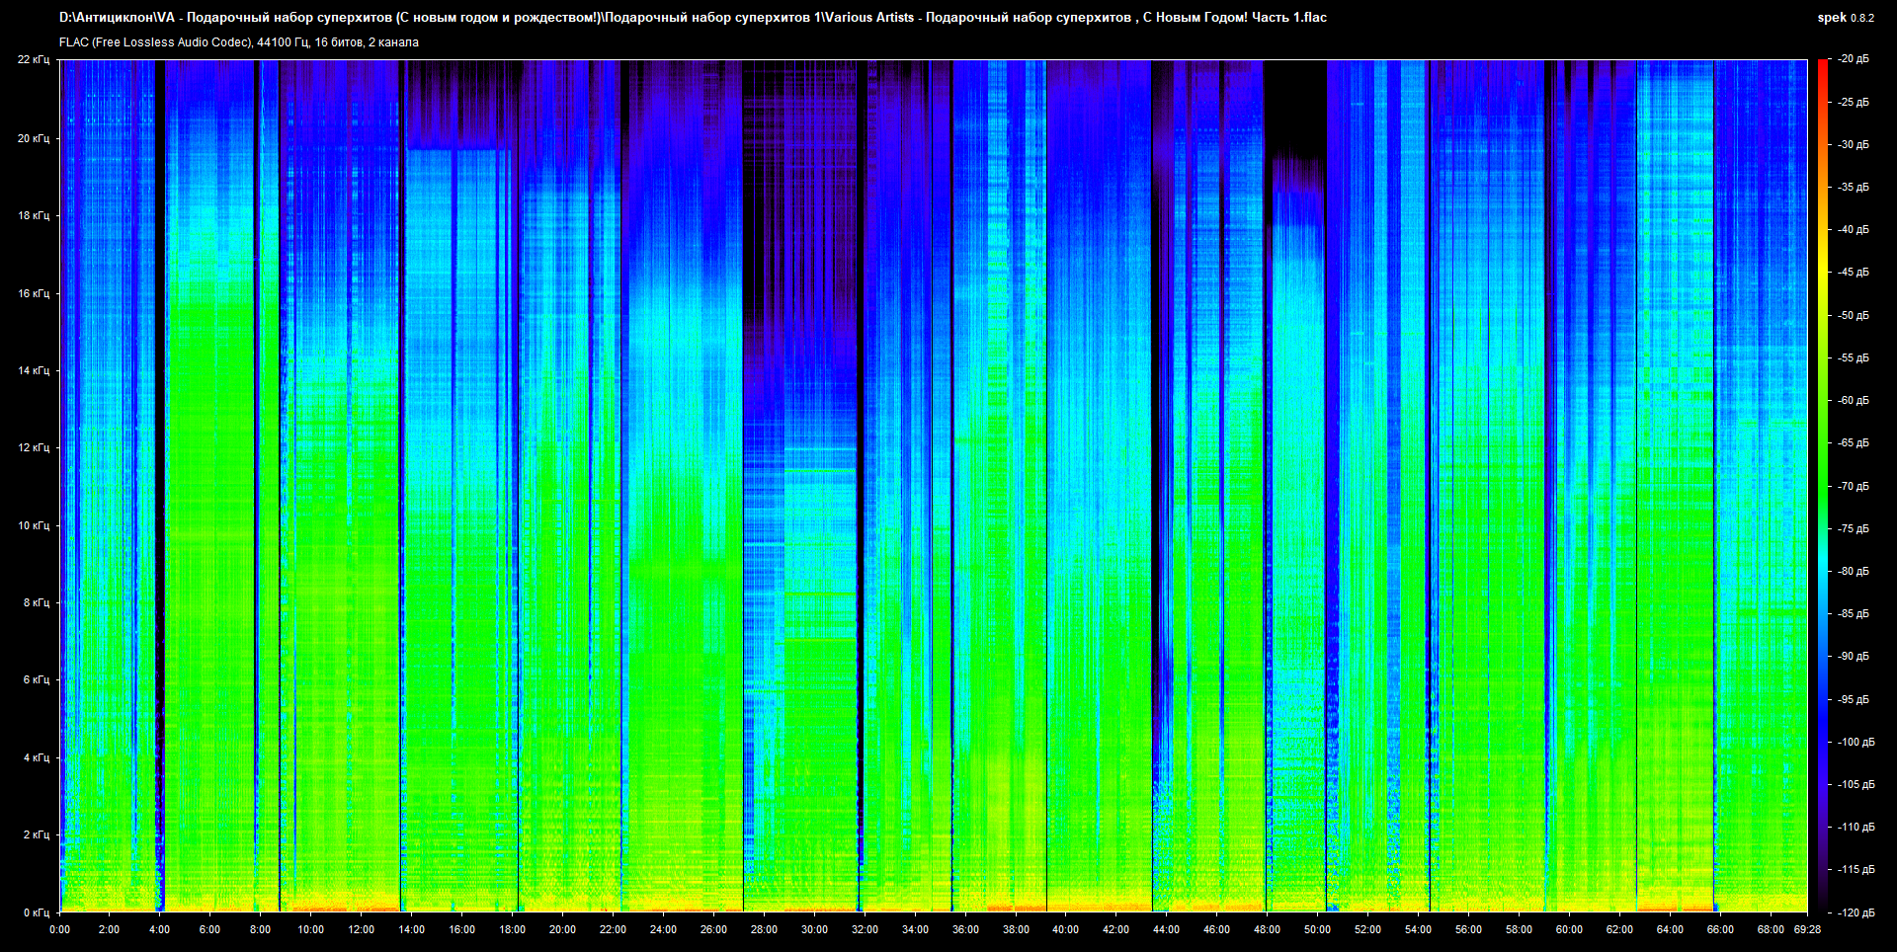This screenshot has width=1897, height=952.
Task: Select the 16 кГц frequency axis label
Action: click(x=33, y=293)
